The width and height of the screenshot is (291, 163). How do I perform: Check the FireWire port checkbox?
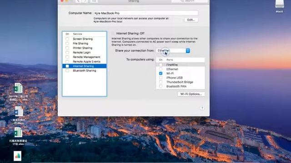[161, 65]
